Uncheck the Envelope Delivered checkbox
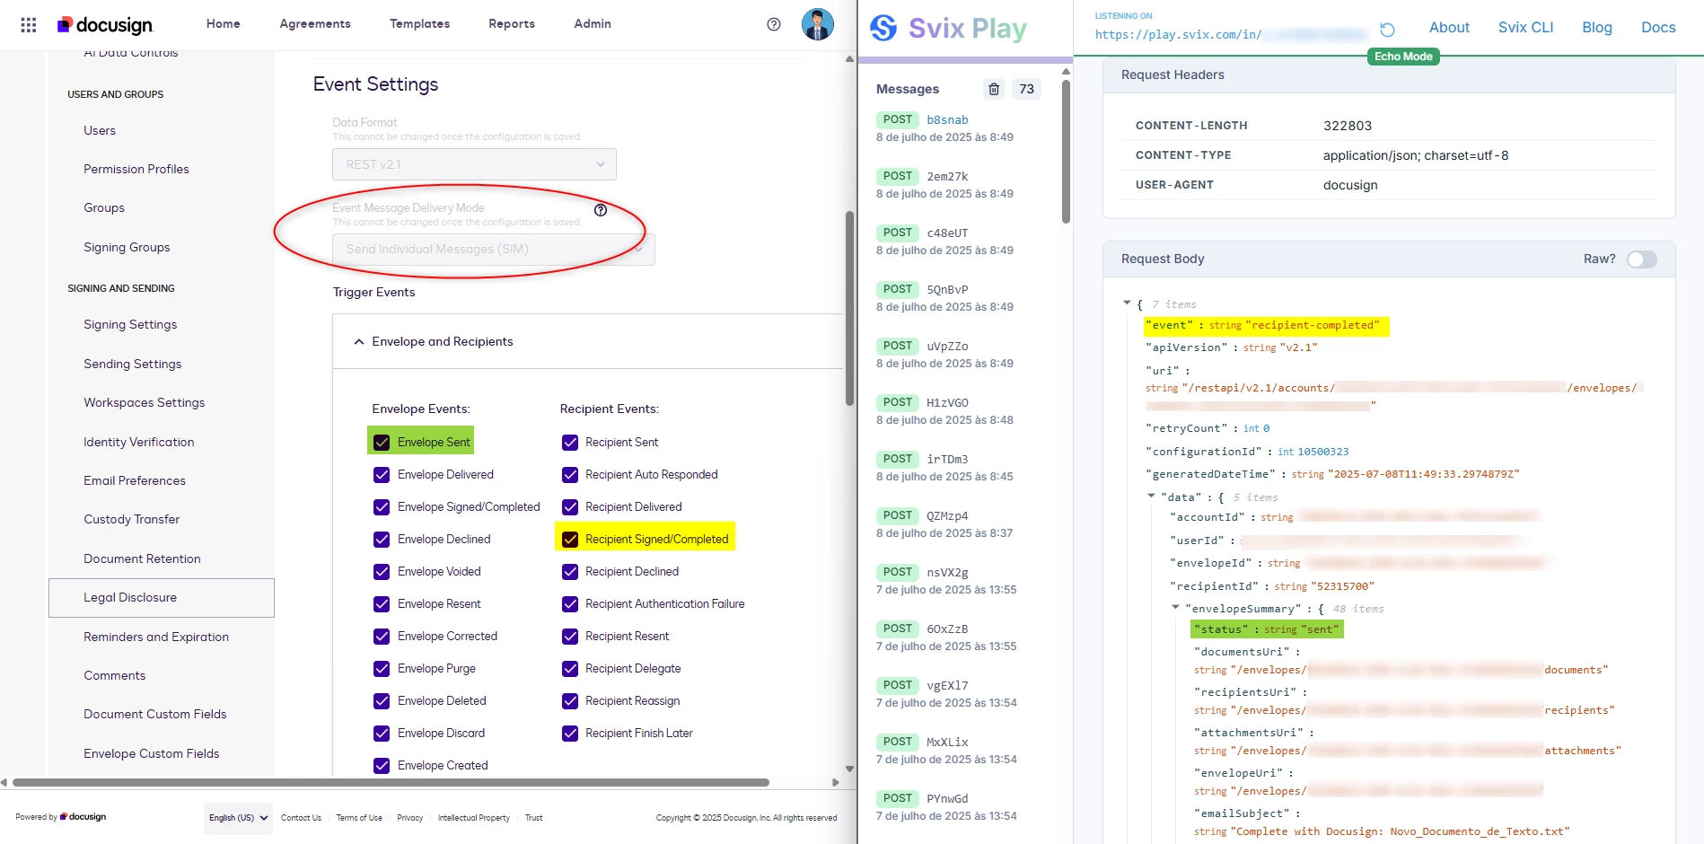Image resolution: width=1704 pixels, height=844 pixels. (382, 475)
